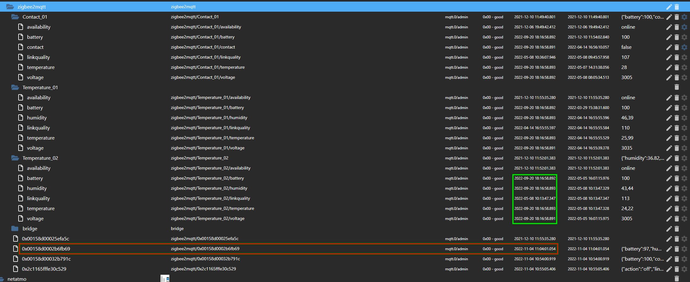Image resolution: width=690 pixels, height=282 pixels.
Task: Click the JSON value starting with {"humidity":36.82
Action: pyautogui.click(x=643, y=158)
